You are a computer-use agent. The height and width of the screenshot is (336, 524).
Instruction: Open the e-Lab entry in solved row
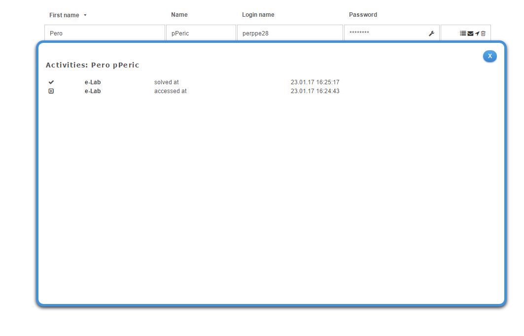coord(93,82)
